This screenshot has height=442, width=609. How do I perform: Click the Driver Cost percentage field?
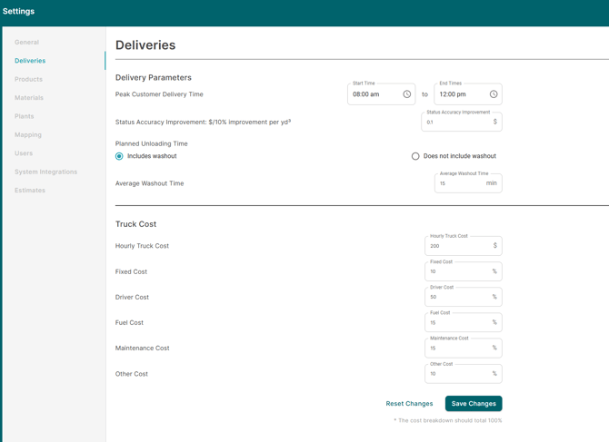pos(456,297)
